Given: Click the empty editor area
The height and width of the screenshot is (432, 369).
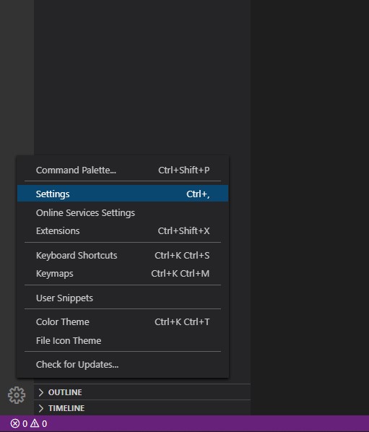Looking at the screenshot, I should 310,193.
